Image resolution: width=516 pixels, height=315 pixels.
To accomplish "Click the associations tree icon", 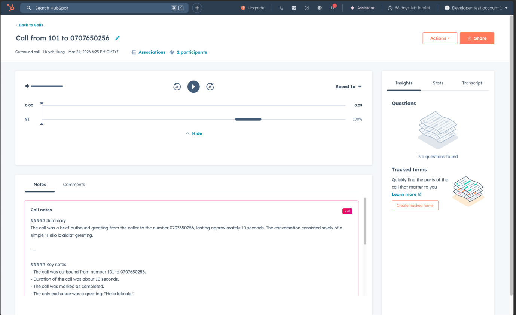I will coord(134,52).
